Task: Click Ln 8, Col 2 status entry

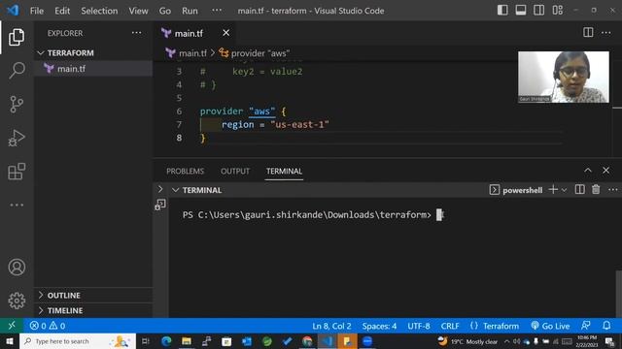Action: tap(331, 326)
